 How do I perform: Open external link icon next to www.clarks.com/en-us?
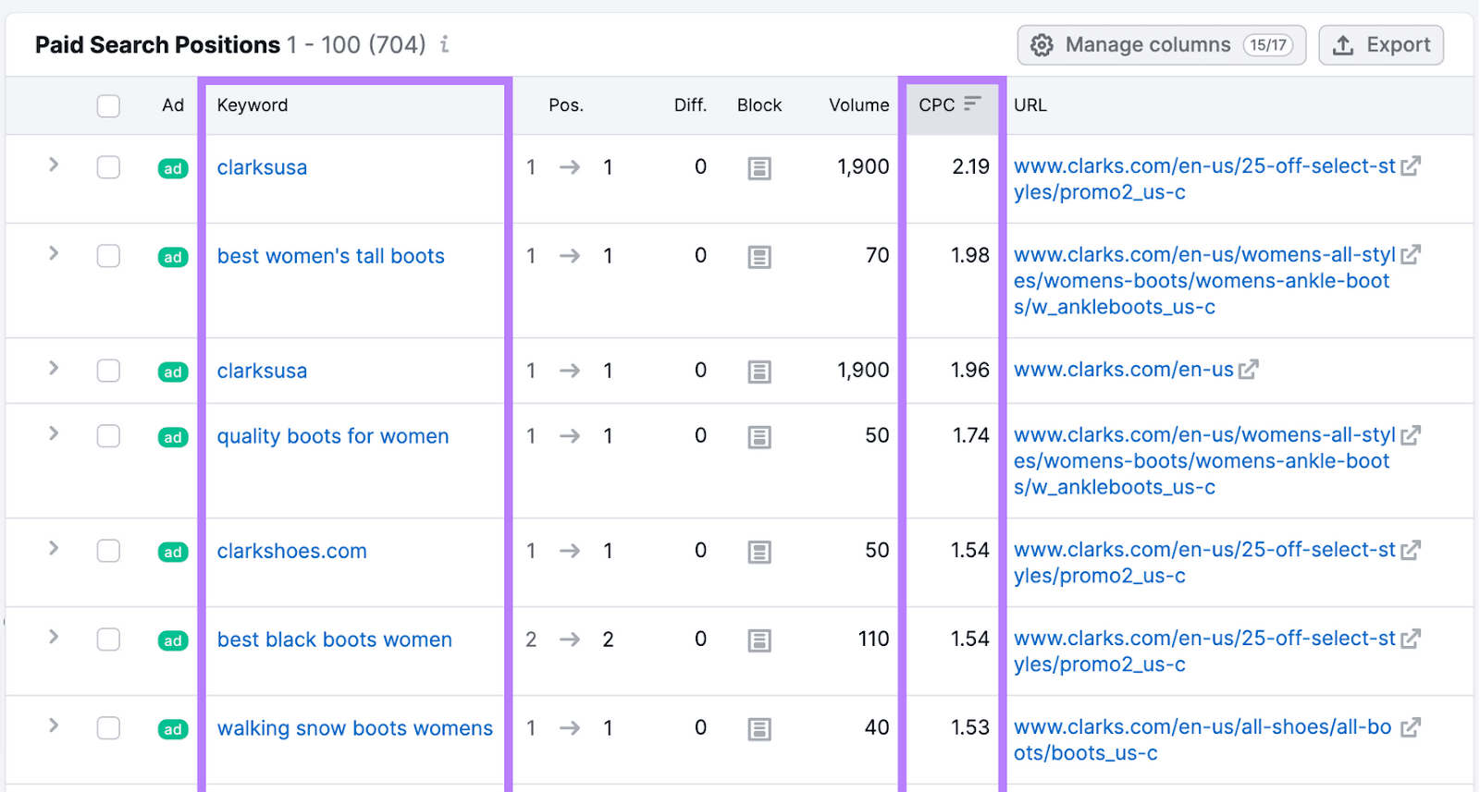tap(1249, 370)
